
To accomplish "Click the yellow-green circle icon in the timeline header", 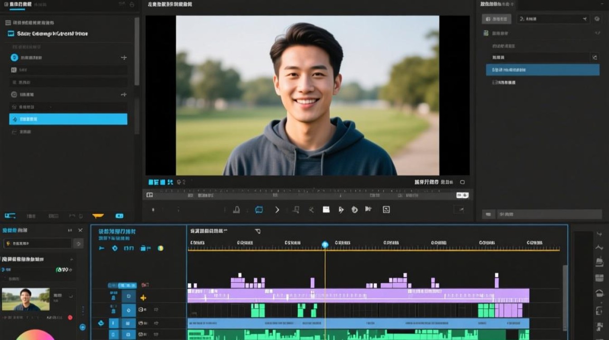I will point(160,248).
